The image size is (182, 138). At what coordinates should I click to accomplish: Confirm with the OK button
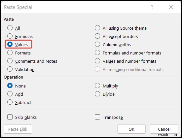[131, 129]
